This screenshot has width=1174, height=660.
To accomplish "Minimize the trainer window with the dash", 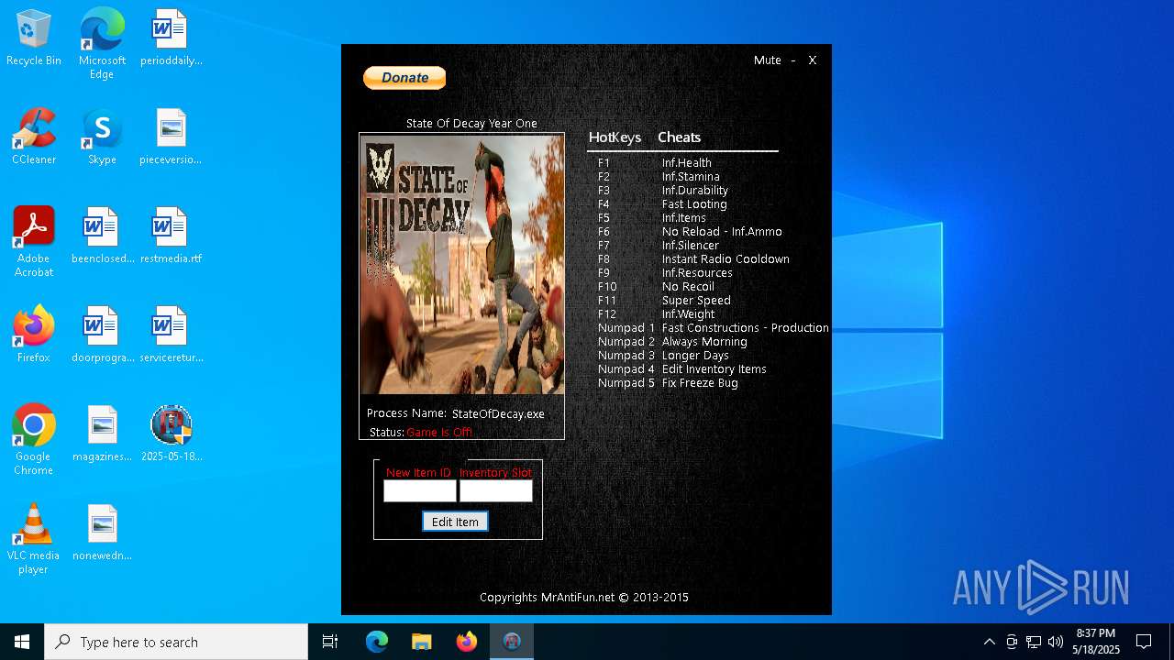I will [x=793, y=60].
